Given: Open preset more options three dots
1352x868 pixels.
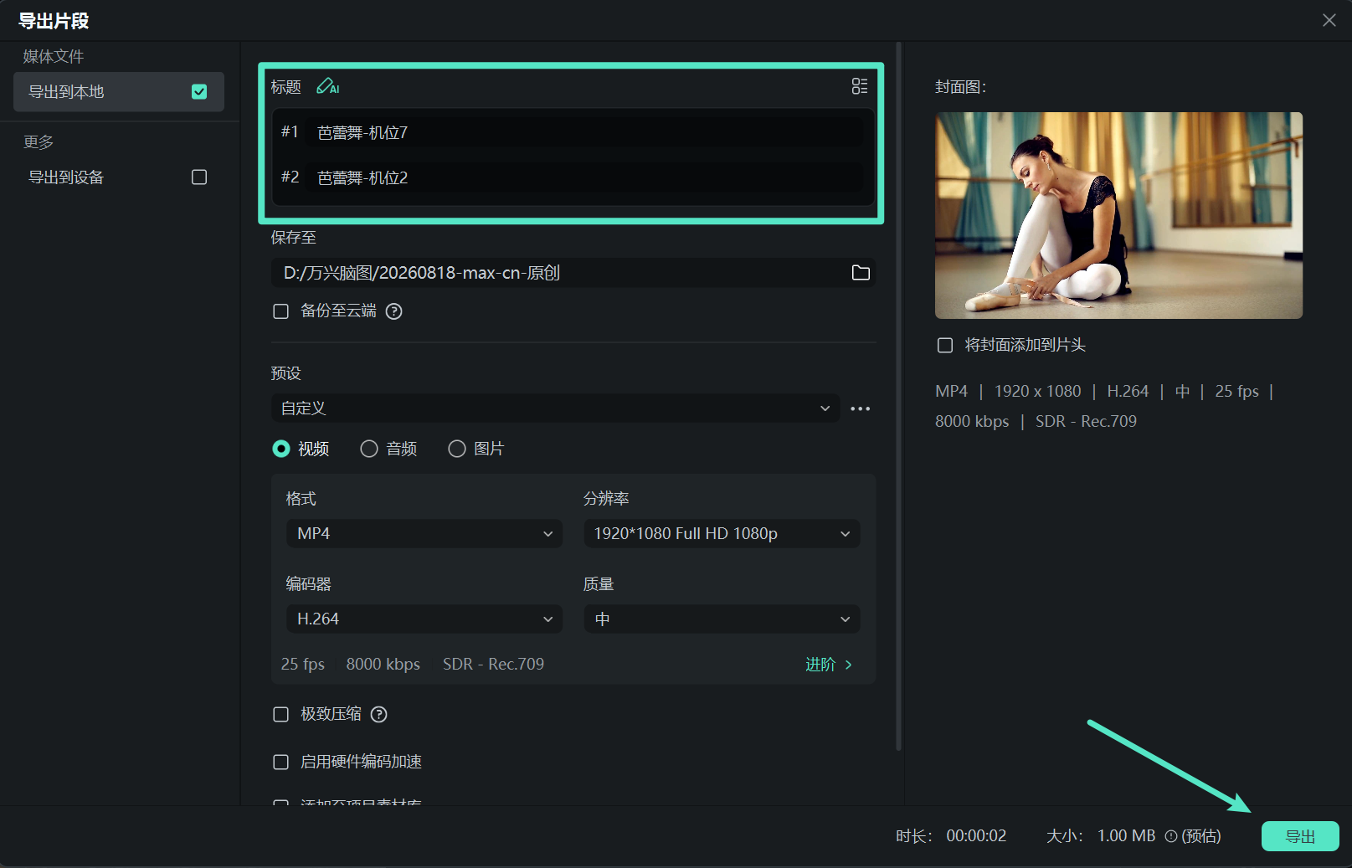Looking at the screenshot, I should [861, 408].
